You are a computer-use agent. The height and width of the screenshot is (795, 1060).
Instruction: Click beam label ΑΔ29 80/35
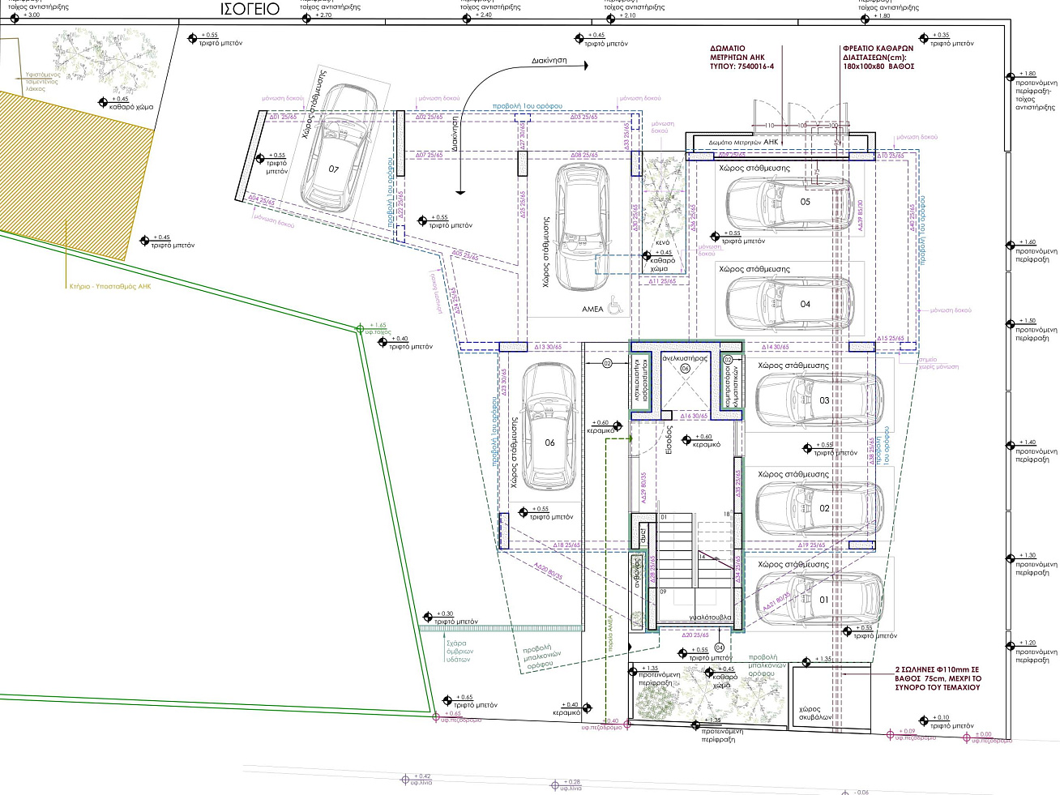coord(644,489)
